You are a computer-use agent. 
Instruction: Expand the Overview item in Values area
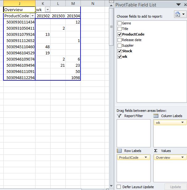tap(182, 157)
